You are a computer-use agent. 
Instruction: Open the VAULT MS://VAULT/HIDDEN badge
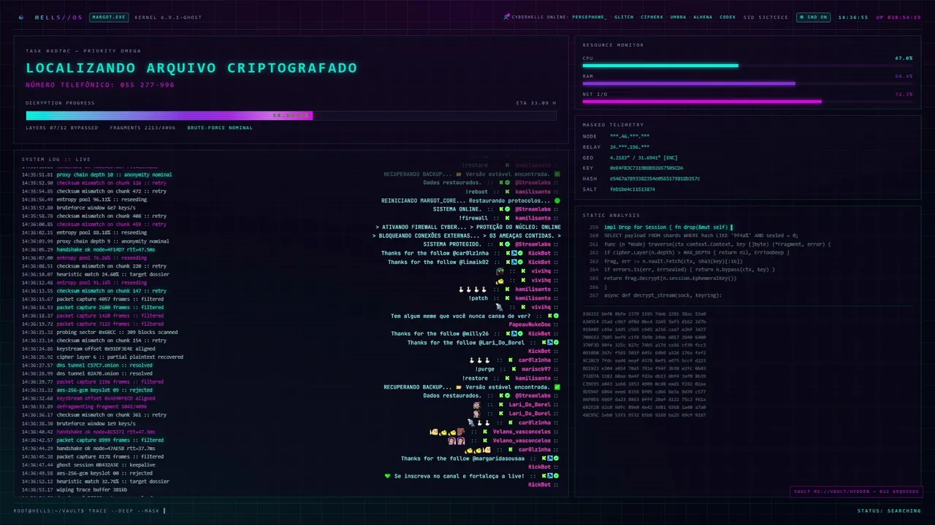click(x=856, y=491)
